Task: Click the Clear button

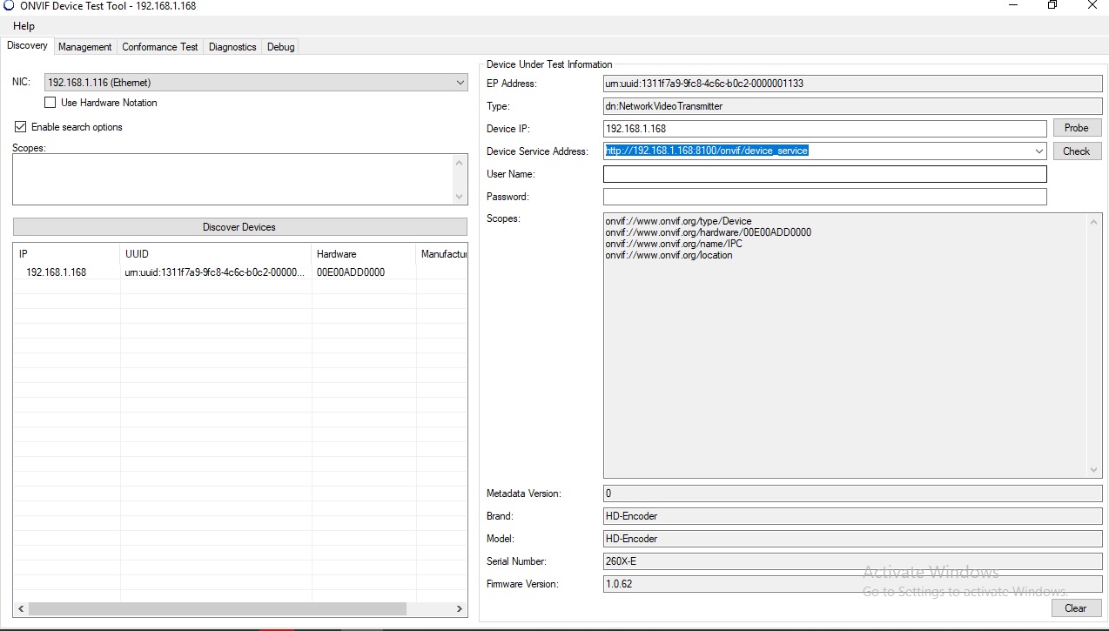Action: pyautogui.click(x=1076, y=608)
